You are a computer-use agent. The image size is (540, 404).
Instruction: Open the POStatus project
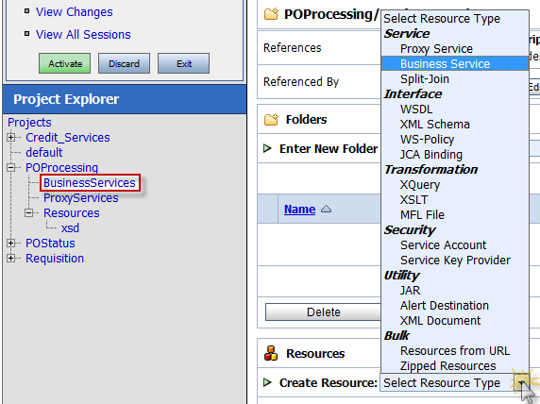point(50,244)
